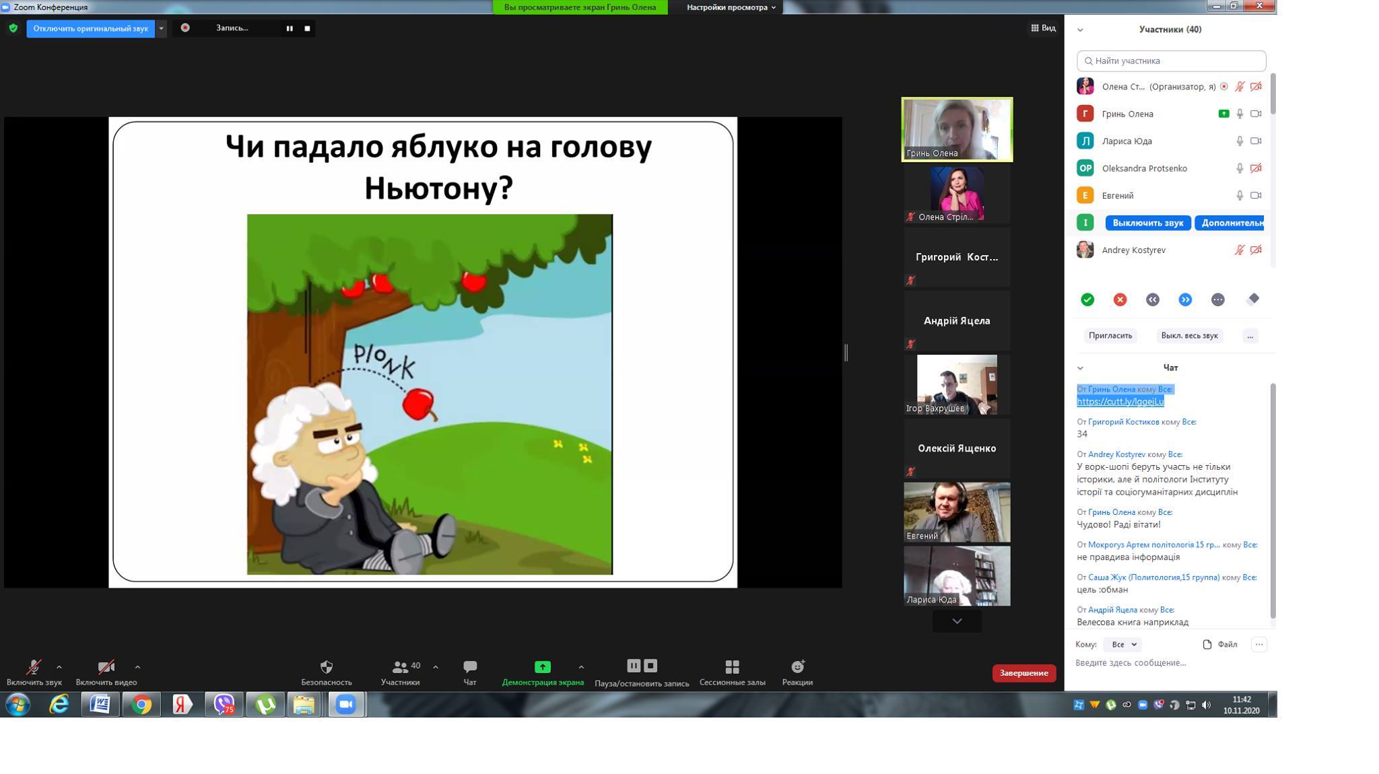Click the go faster forward reaction

point(1185,300)
